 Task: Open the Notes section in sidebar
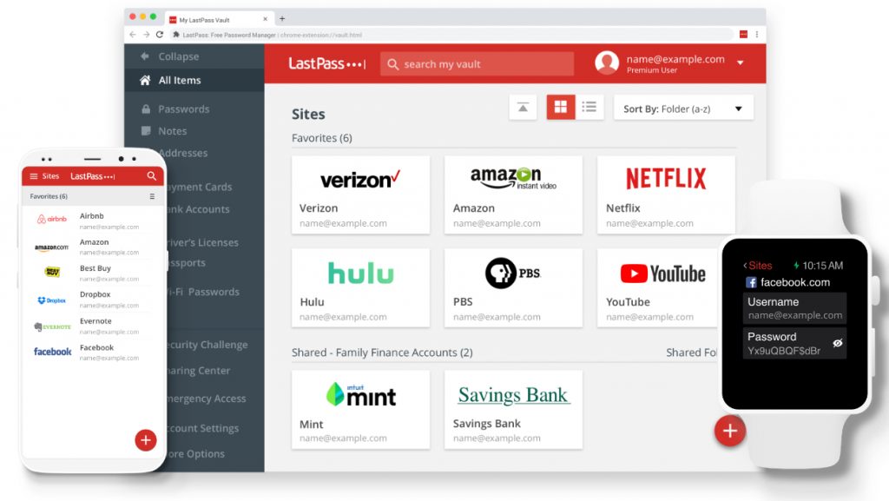click(172, 131)
